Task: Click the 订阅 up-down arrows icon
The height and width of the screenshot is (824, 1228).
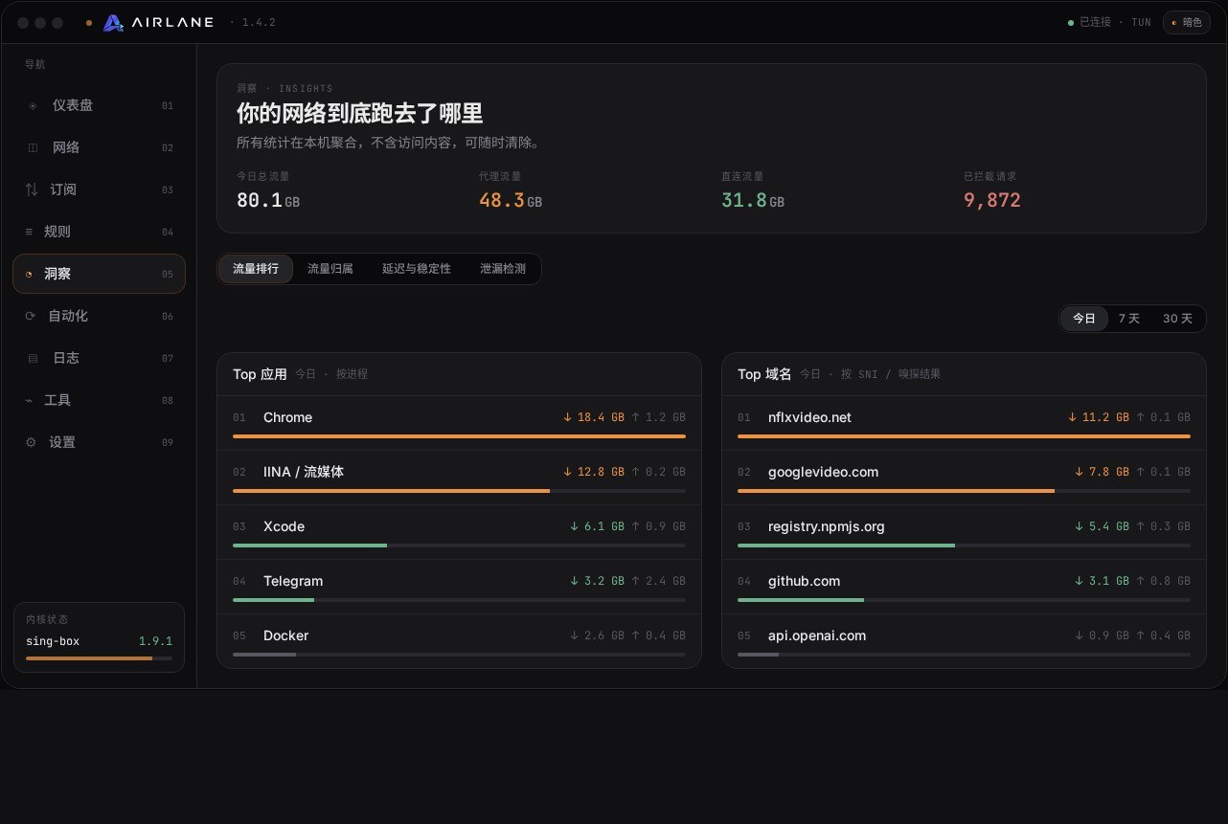Action: pyautogui.click(x=32, y=189)
